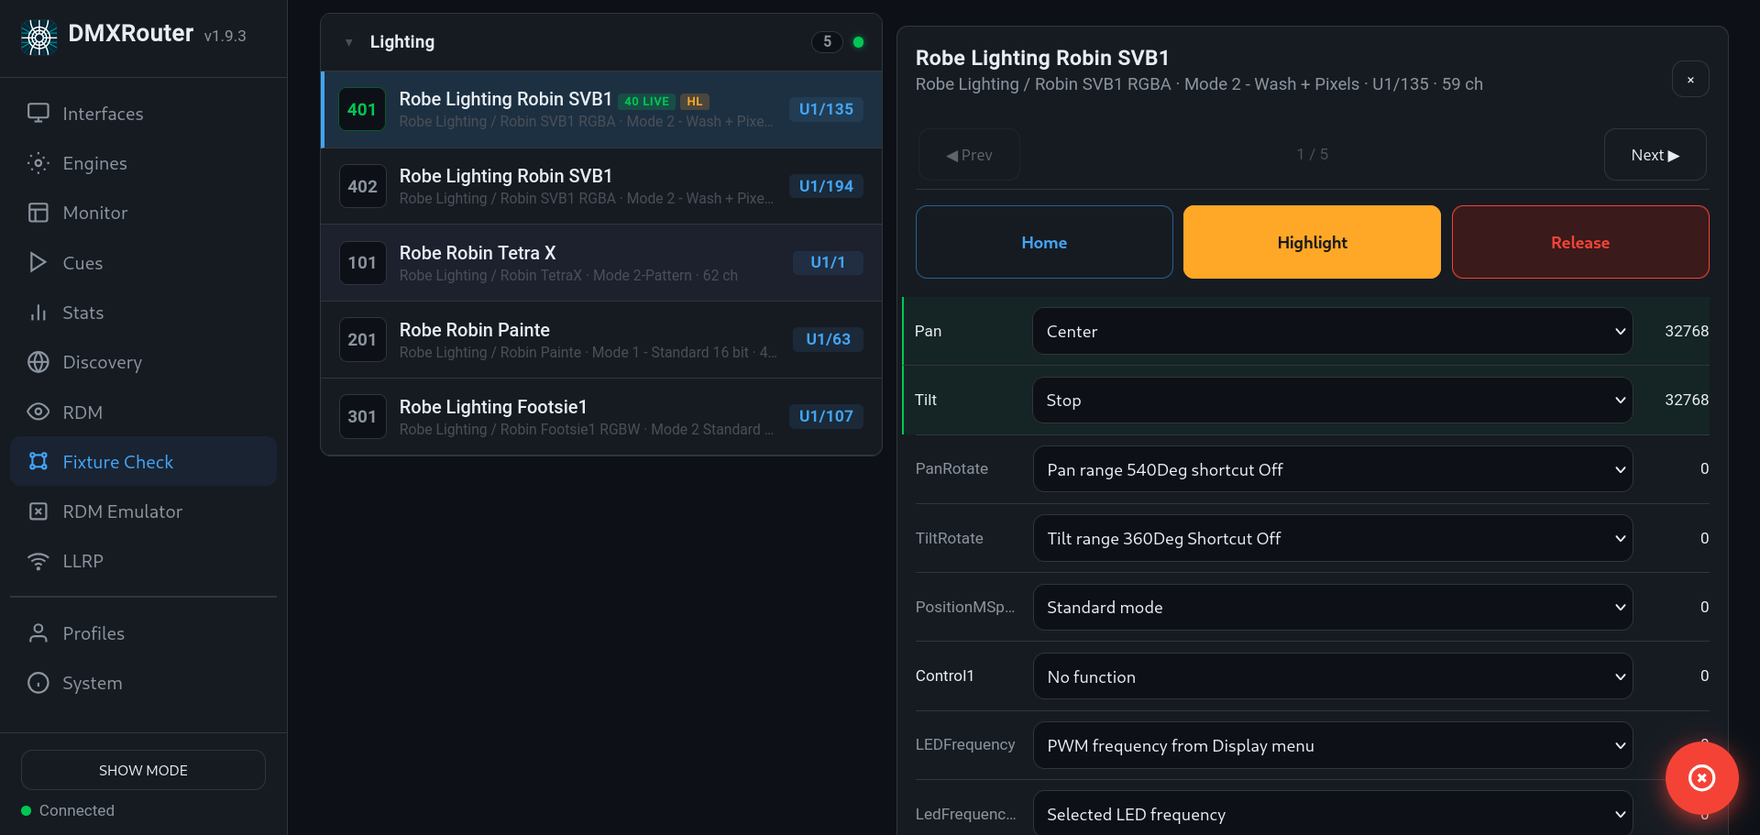Viewport: 1760px width, 835px height.
Task: Click the RDM eye icon
Action: 38,412
